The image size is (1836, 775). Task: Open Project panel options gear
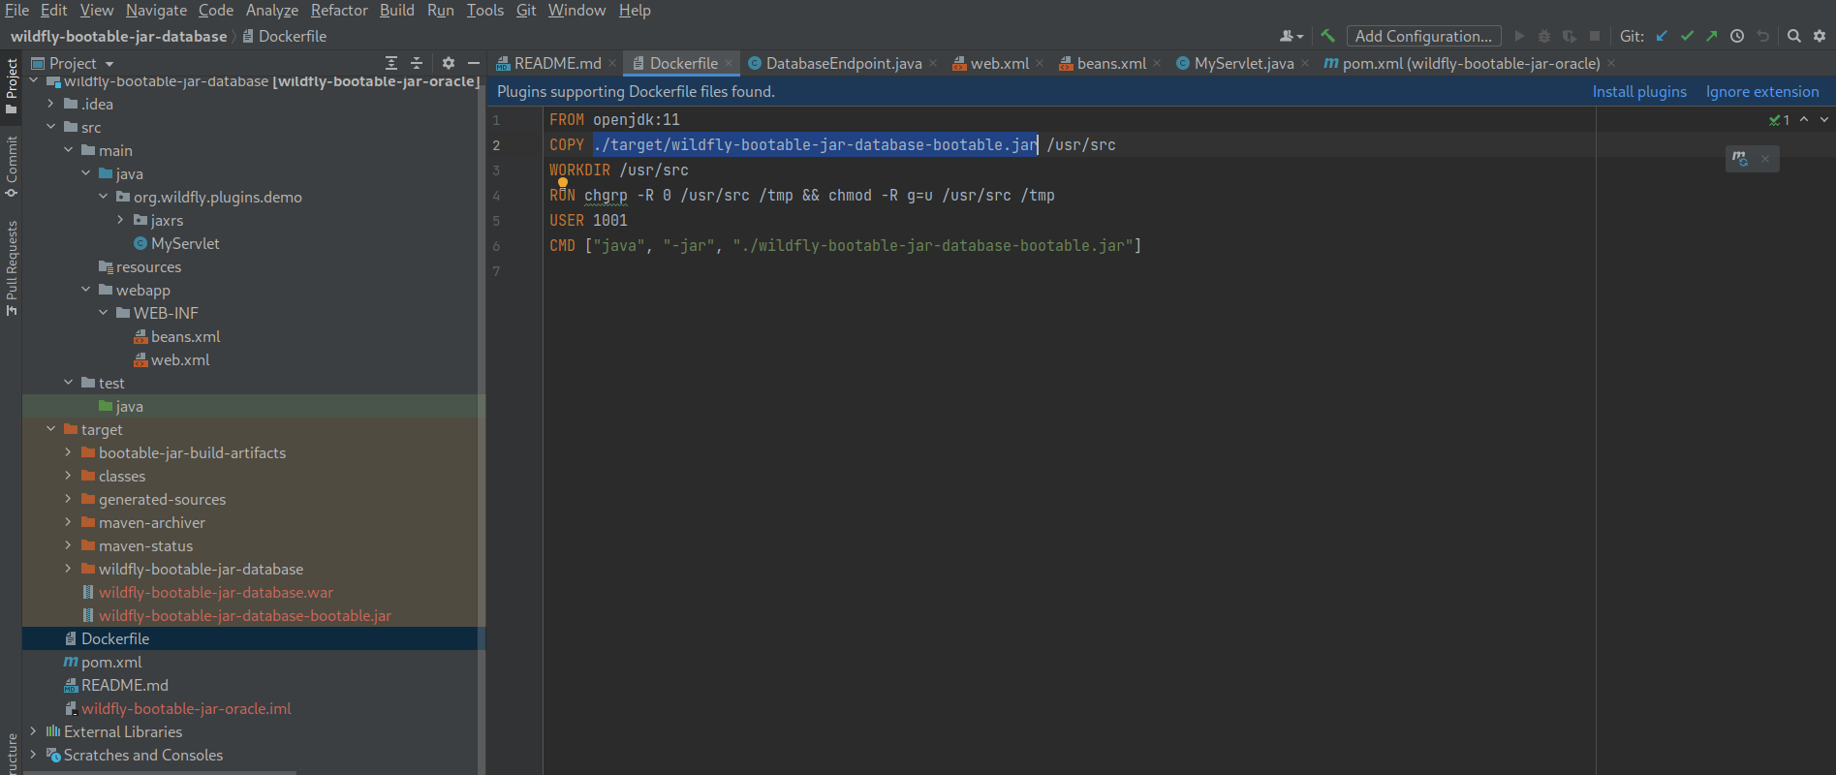(x=449, y=63)
